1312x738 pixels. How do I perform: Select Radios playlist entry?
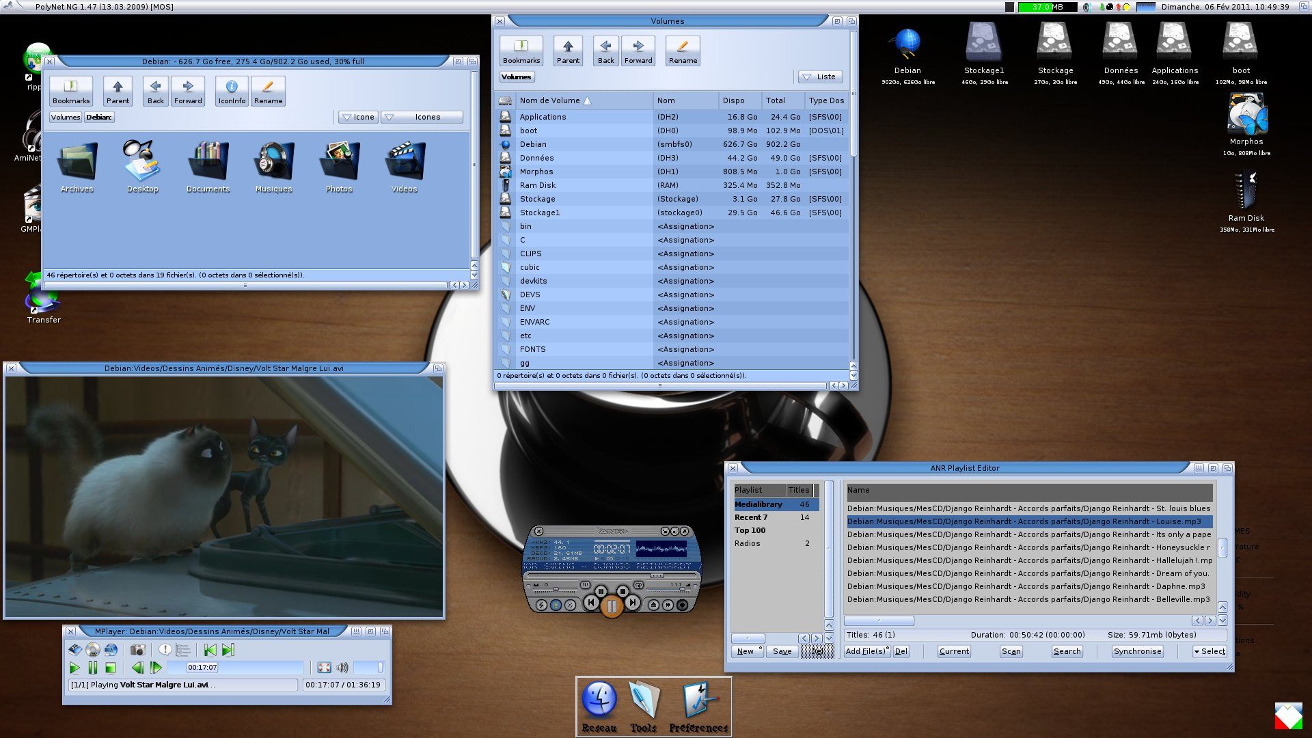(776, 543)
